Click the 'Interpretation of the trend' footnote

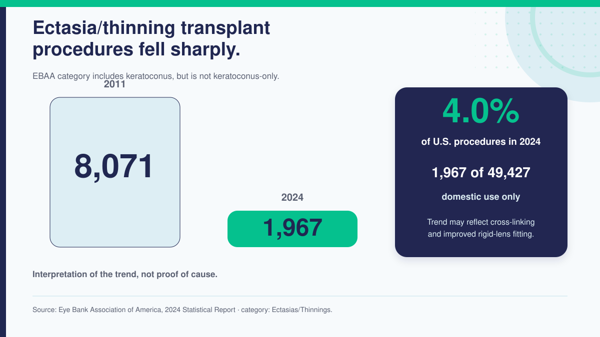click(125, 275)
